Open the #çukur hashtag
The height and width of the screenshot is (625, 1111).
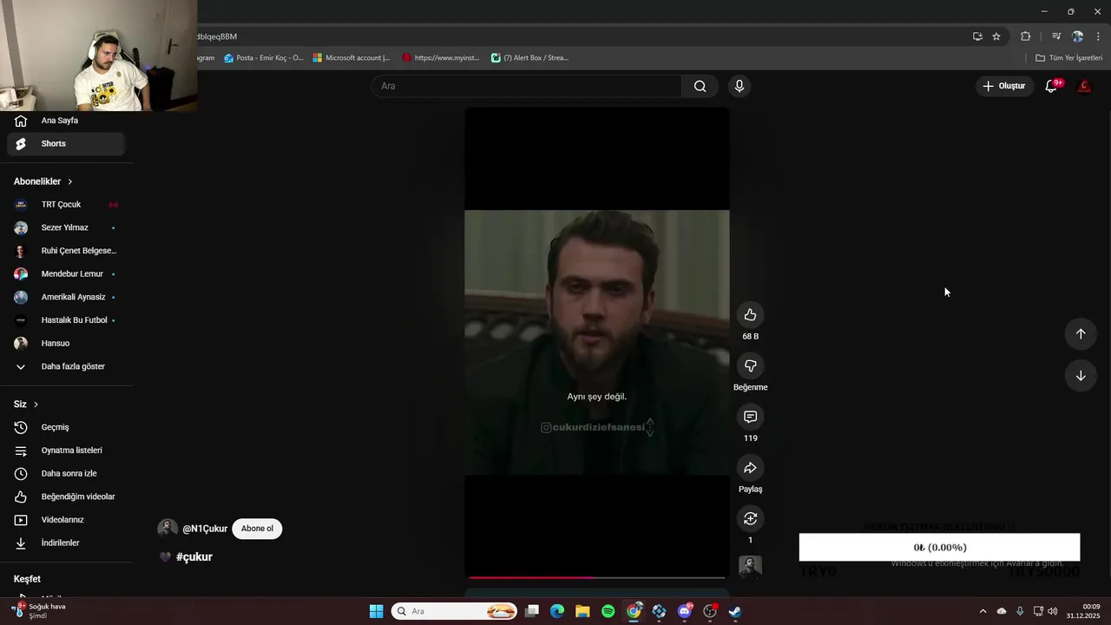coord(194,557)
